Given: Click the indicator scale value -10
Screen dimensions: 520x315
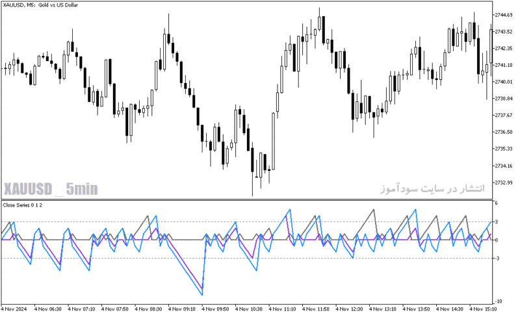Looking at the screenshot, I should click(499, 301).
